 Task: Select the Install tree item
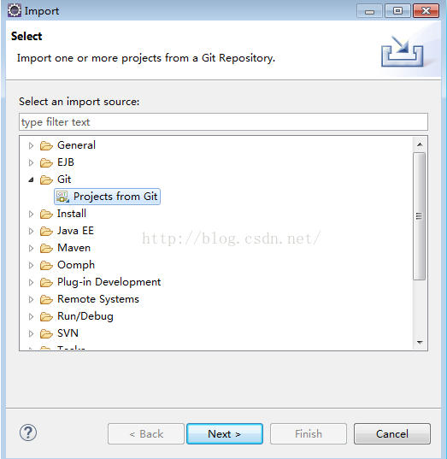[72, 214]
